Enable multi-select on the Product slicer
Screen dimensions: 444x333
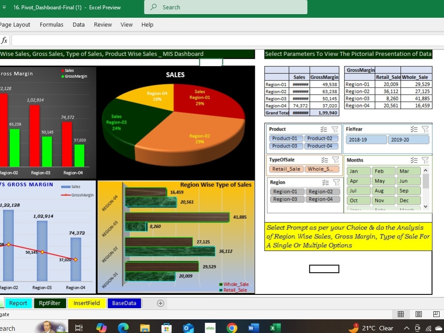point(324,129)
